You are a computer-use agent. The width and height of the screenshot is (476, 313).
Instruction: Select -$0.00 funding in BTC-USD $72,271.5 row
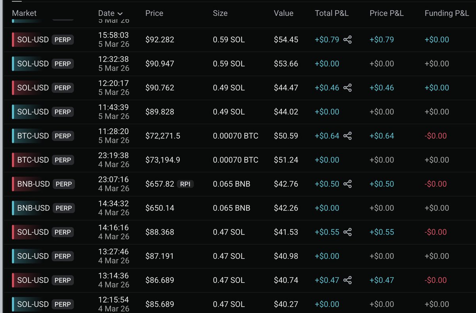[436, 136]
